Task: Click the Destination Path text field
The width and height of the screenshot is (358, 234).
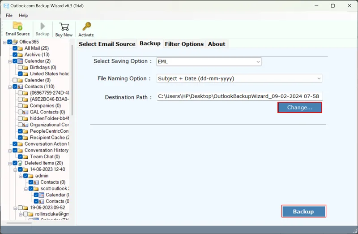Action: 239,96
